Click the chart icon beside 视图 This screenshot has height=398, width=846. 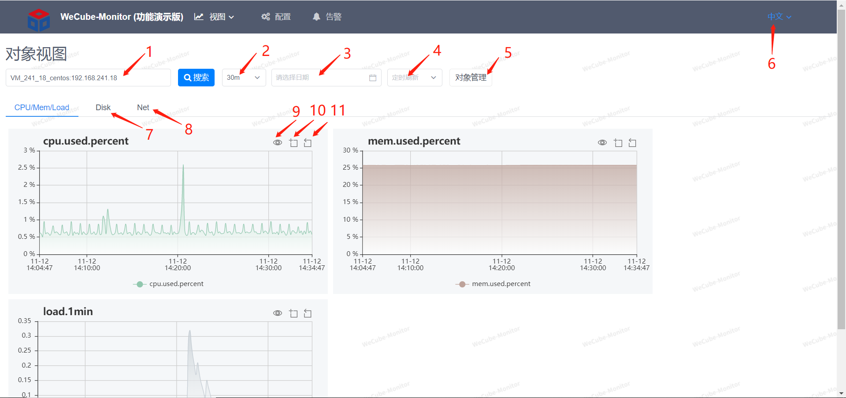pos(199,17)
